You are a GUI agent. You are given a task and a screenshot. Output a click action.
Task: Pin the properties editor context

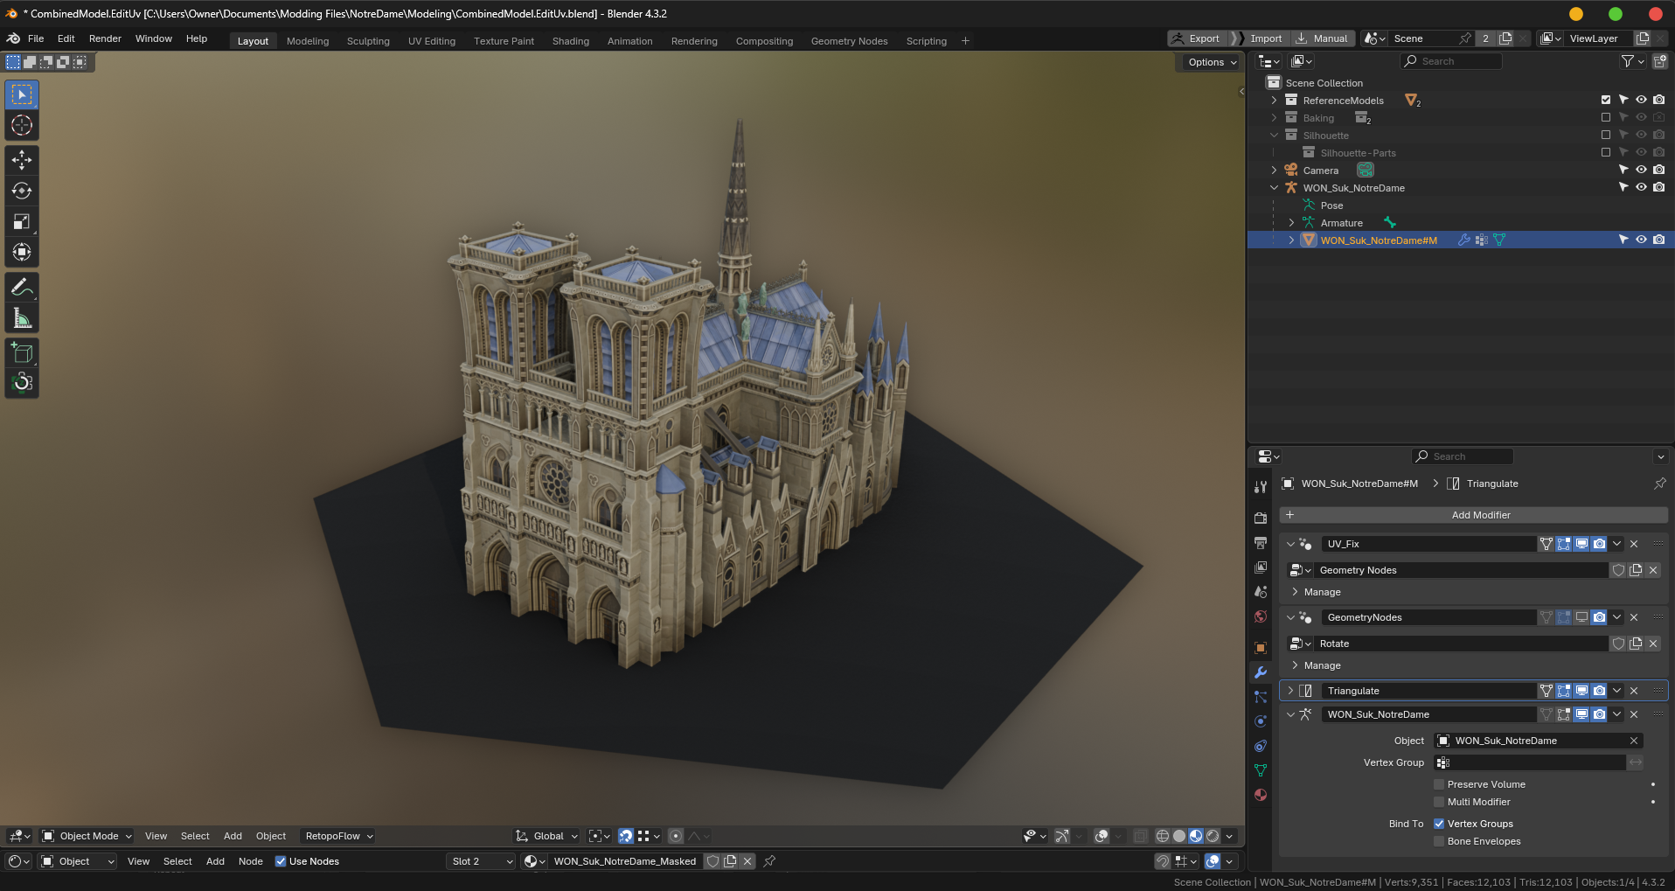click(1660, 484)
